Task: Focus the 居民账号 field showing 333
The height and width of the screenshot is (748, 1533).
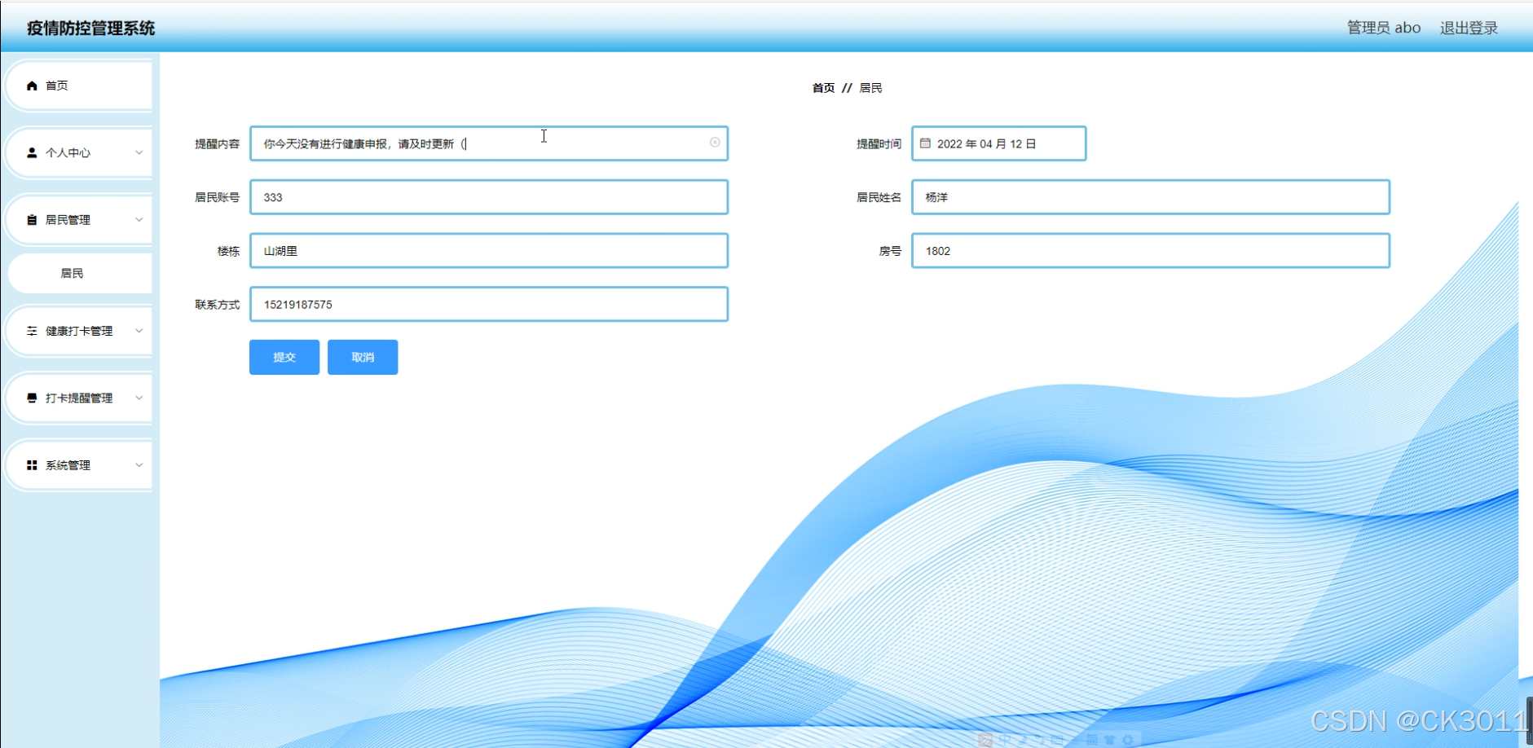Action: point(489,197)
